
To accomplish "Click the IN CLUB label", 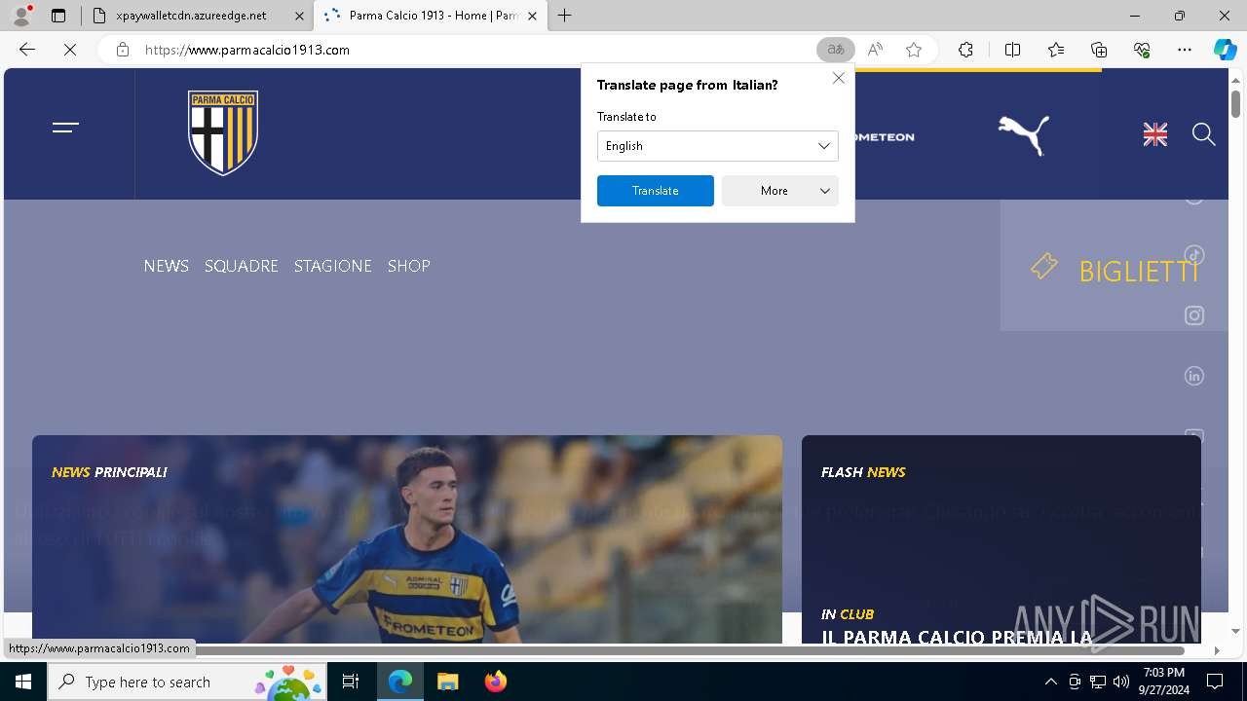I will 848,614.
